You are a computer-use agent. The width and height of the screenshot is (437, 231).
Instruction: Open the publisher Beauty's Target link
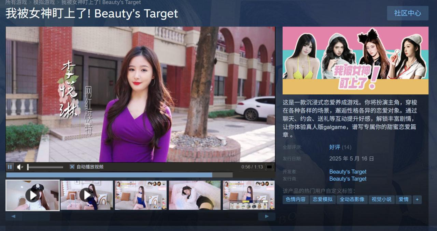pyautogui.click(x=348, y=179)
